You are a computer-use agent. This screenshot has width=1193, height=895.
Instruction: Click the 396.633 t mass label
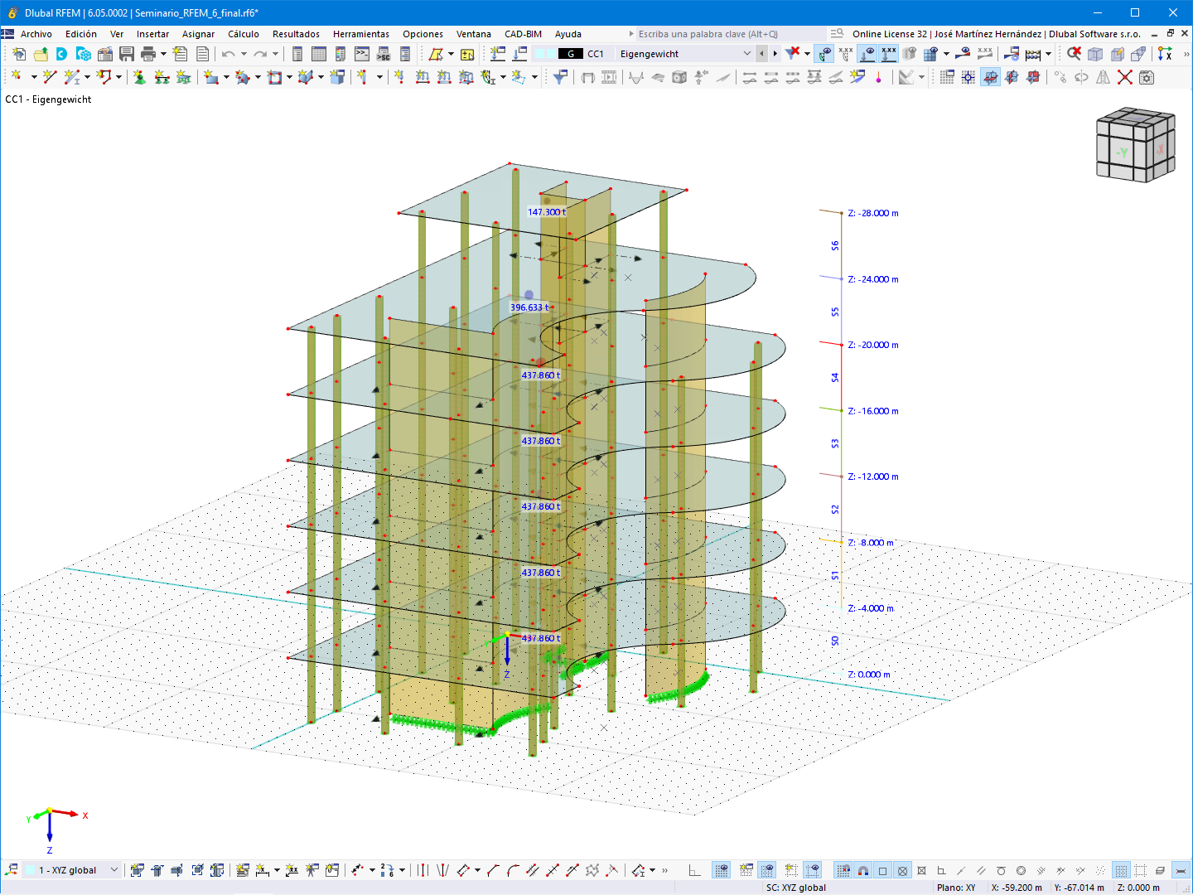pyautogui.click(x=529, y=307)
